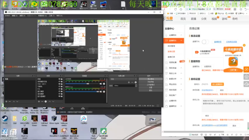
Task: Open scene transition type dropdown (淡出)
Action: pos(123,79)
